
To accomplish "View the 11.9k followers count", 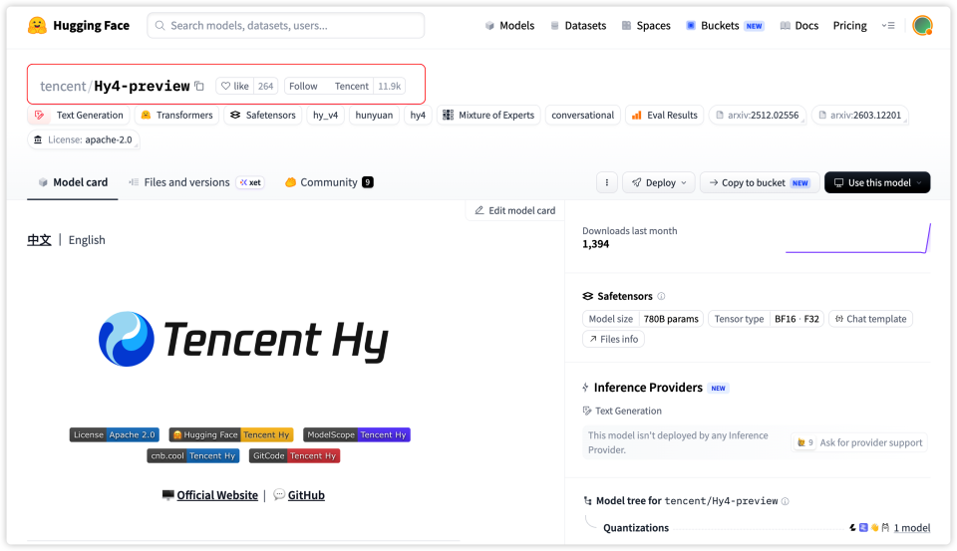I will tap(389, 86).
